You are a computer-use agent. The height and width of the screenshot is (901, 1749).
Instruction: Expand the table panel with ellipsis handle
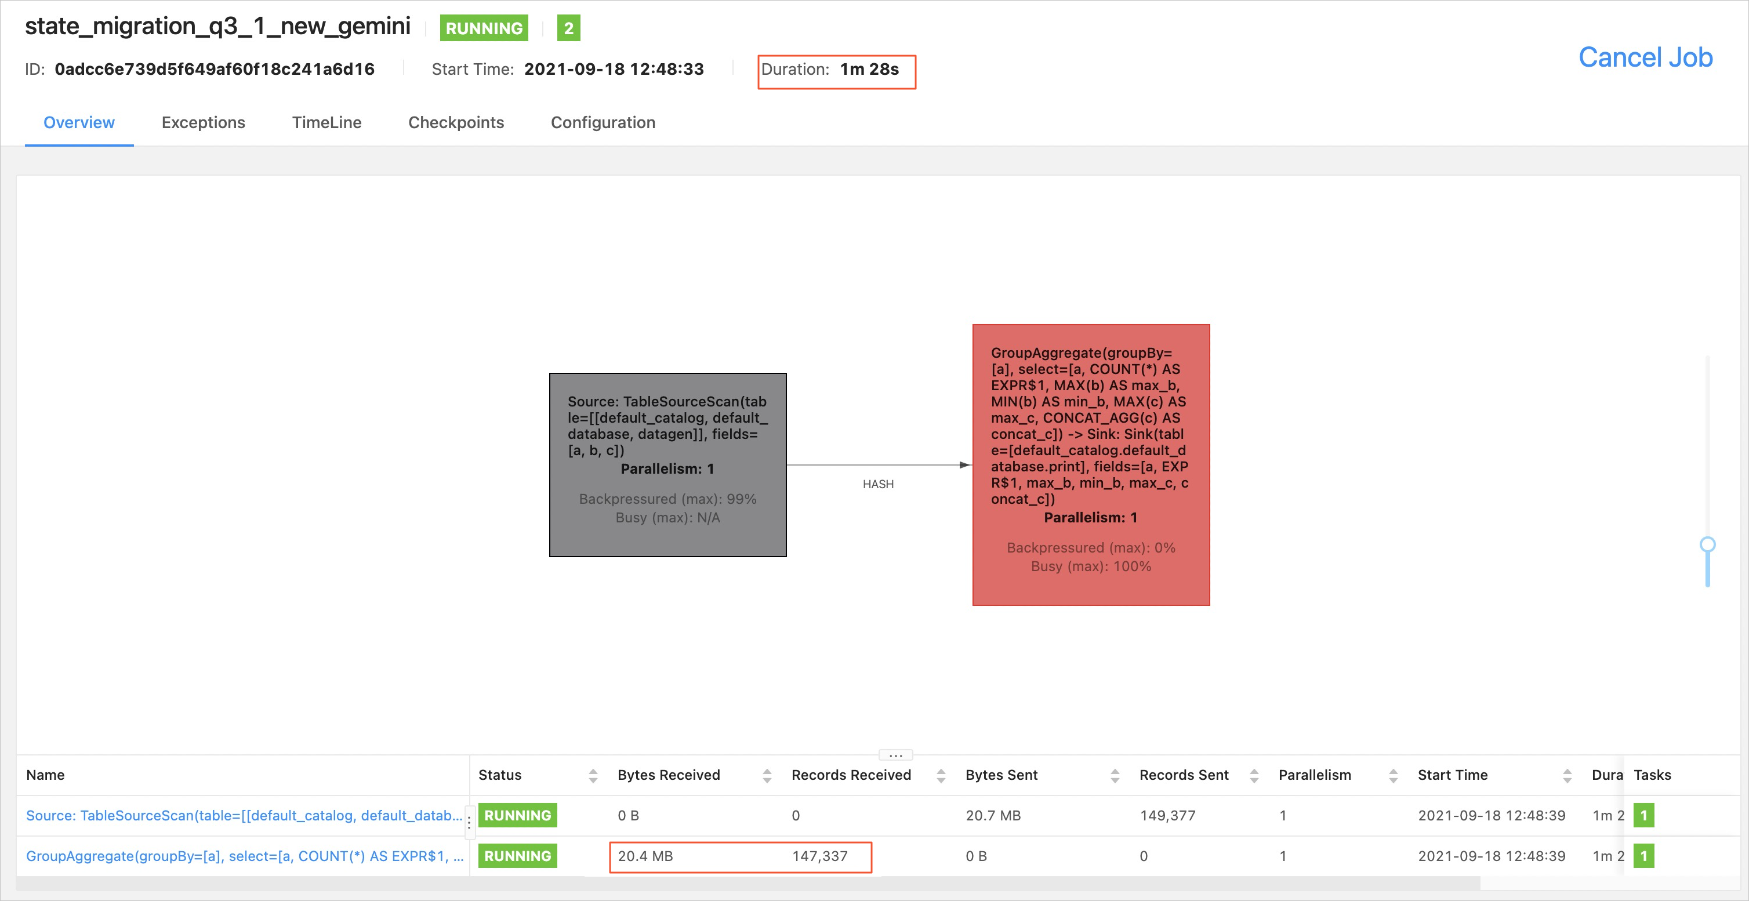895,755
